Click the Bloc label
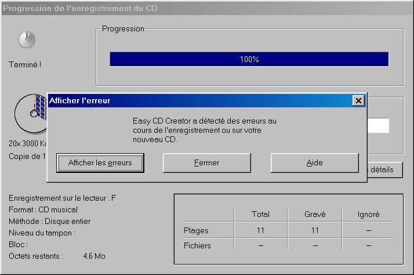Image resolution: width=414 pixels, height=275 pixels. click(x=18, y=245)
